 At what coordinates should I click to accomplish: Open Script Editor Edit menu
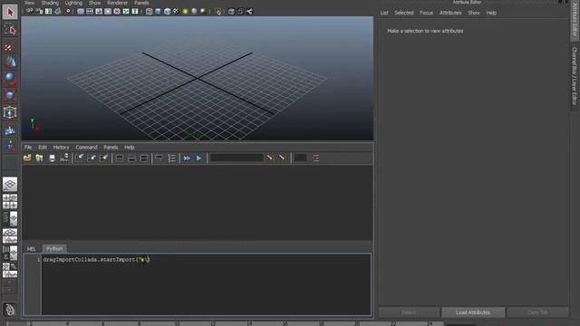[x=43, y=147]
